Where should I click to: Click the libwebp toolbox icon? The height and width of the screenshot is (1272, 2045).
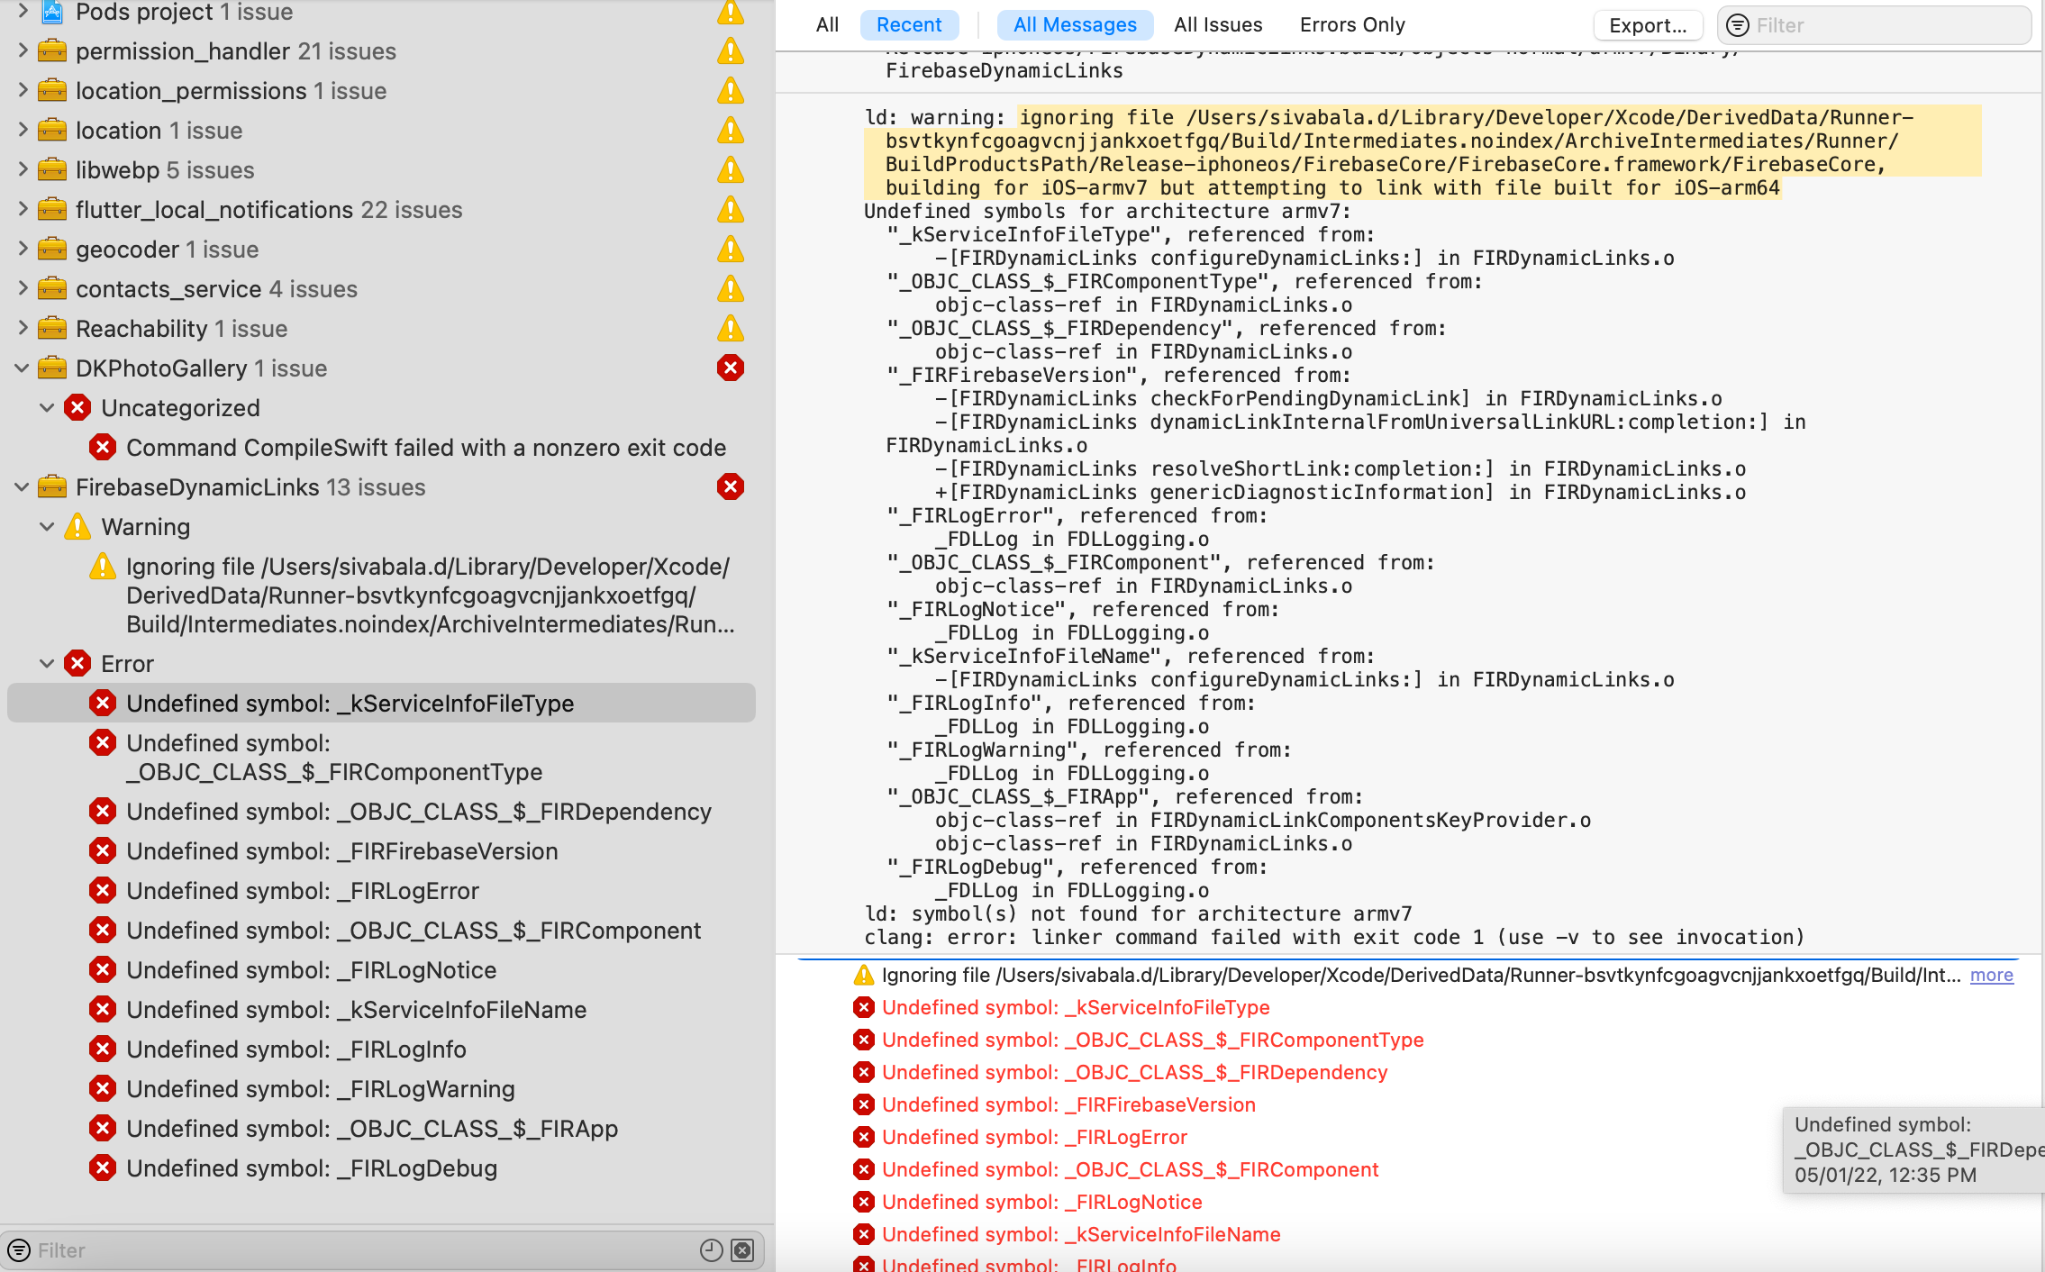pos(52,170)
